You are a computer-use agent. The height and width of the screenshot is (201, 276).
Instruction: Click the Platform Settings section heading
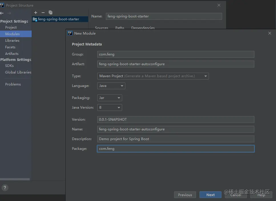(16, 59)
